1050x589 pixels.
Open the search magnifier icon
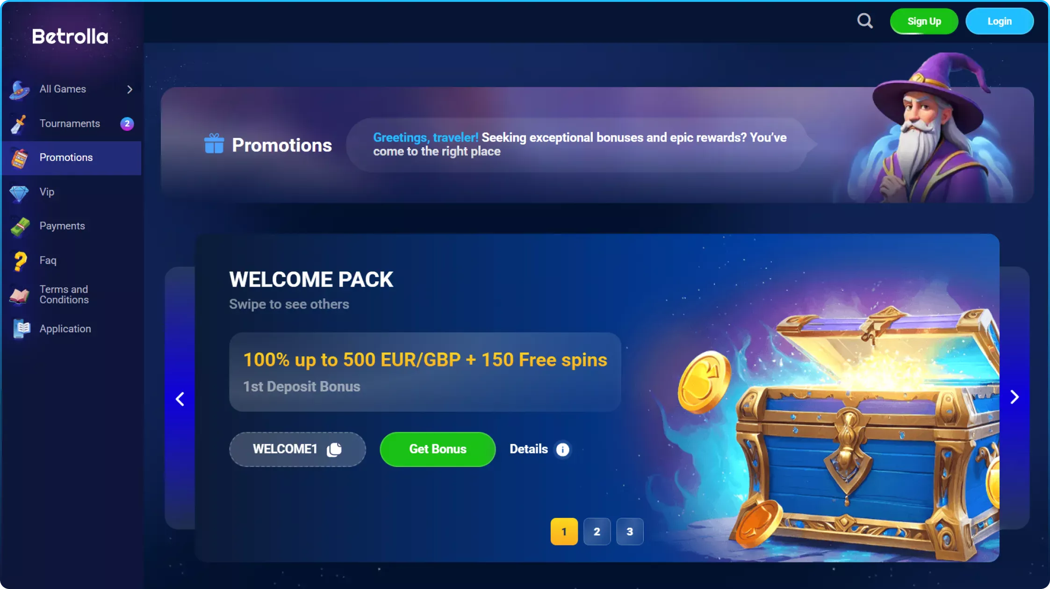click(865, 21)
